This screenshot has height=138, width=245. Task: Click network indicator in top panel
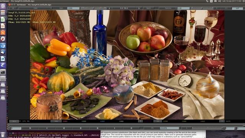pyautogui.click(x=207, y=1)
